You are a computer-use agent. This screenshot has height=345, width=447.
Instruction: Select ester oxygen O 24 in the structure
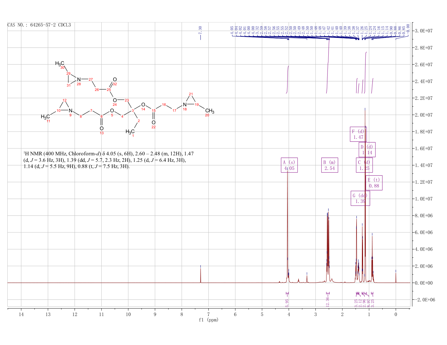tap(115, 100)
